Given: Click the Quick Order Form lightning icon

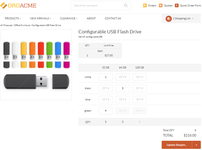Looking at the screenshot, I should [177, 6].
